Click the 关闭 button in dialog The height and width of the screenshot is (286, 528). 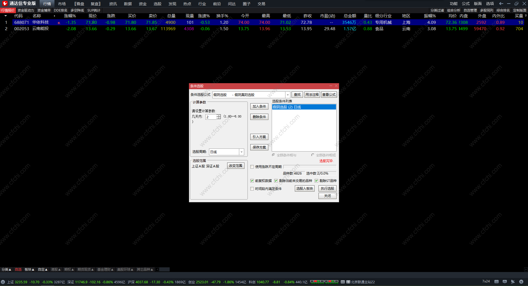[x=328, y=196]
